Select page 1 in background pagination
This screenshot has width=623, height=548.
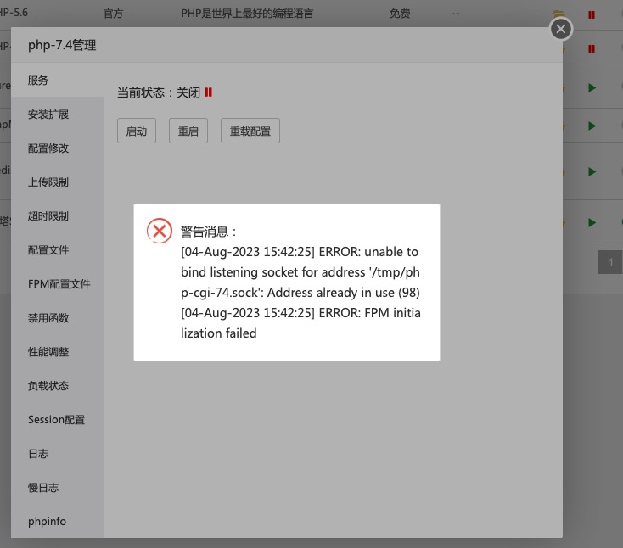610,262
